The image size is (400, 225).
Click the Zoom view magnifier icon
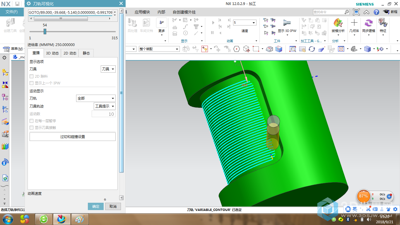pyautogui.click(x=293, y=49)
